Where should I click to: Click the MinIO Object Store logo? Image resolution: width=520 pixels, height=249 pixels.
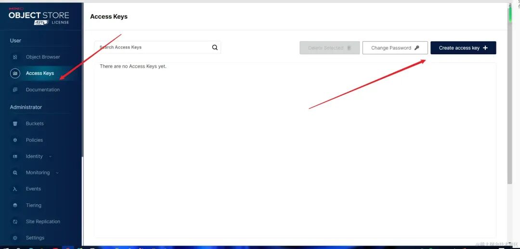click(39, 16)
